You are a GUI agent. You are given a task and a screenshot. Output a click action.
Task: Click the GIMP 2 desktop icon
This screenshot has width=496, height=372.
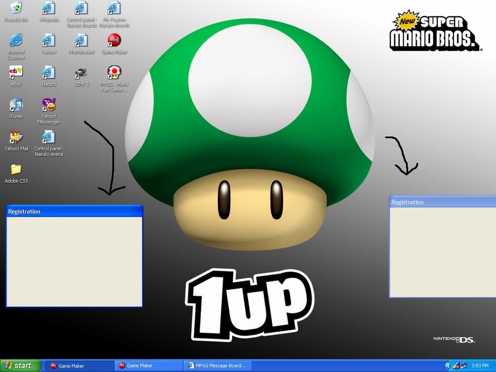(x=81, y=73)
